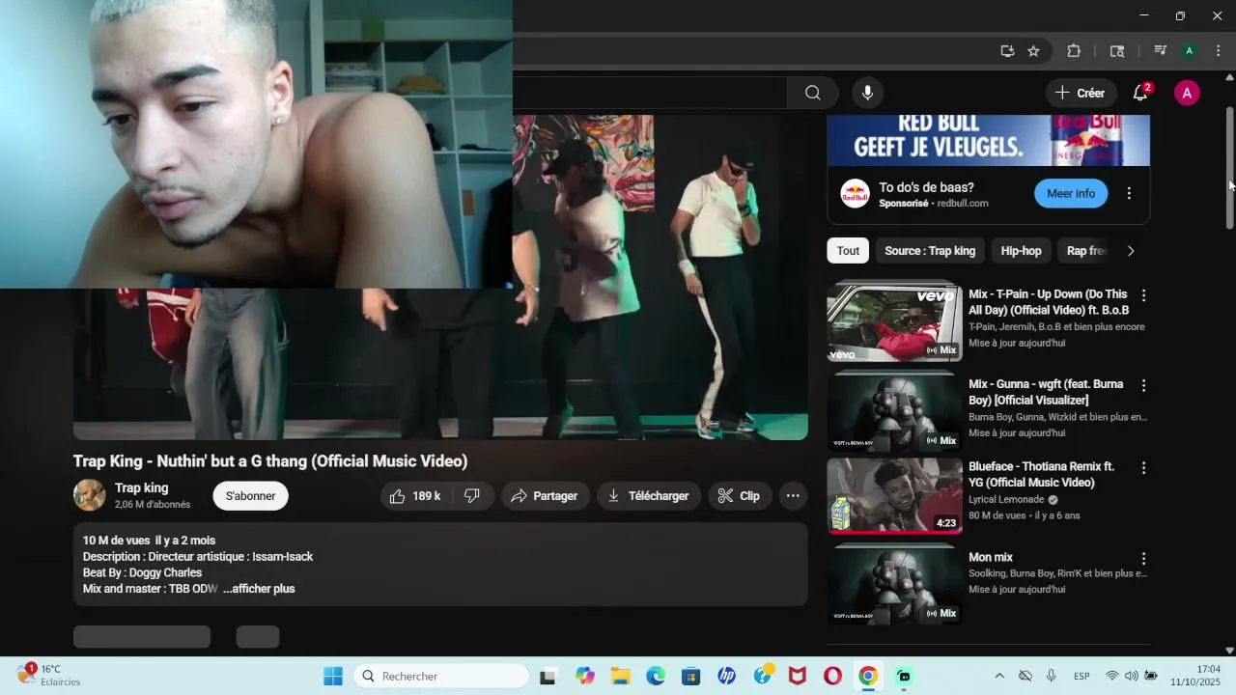Open Microsoft Edge from taskbar

click(656, 676)
